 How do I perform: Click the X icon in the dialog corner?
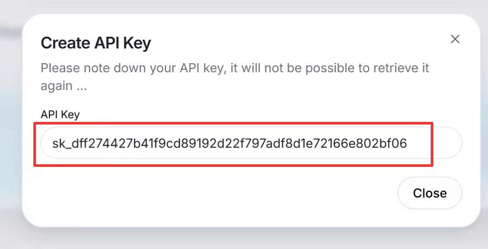pos(455,39)
